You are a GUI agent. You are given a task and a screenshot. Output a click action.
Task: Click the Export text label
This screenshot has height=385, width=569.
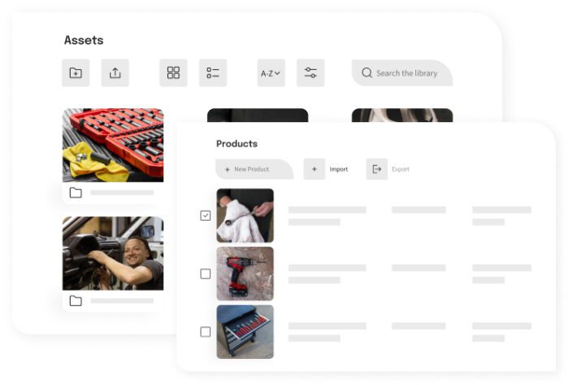click(x=401, y=169)
